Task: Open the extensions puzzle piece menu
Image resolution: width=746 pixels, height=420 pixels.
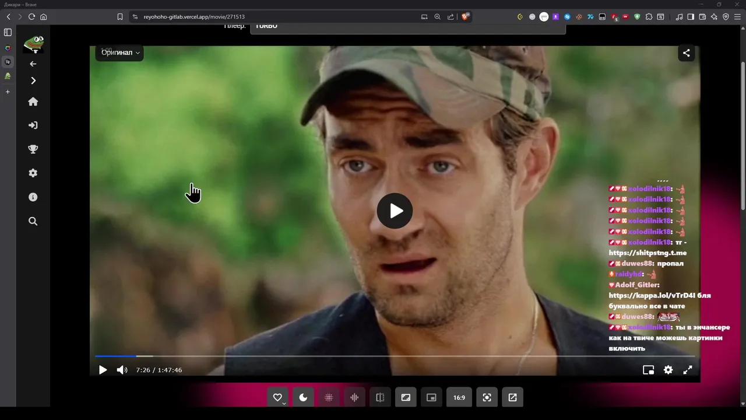Action: [x=649, y=17]
